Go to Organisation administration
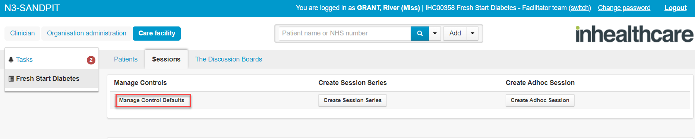Image resolution: width=695 pixels, height=139 pixels. coord(86,33)
